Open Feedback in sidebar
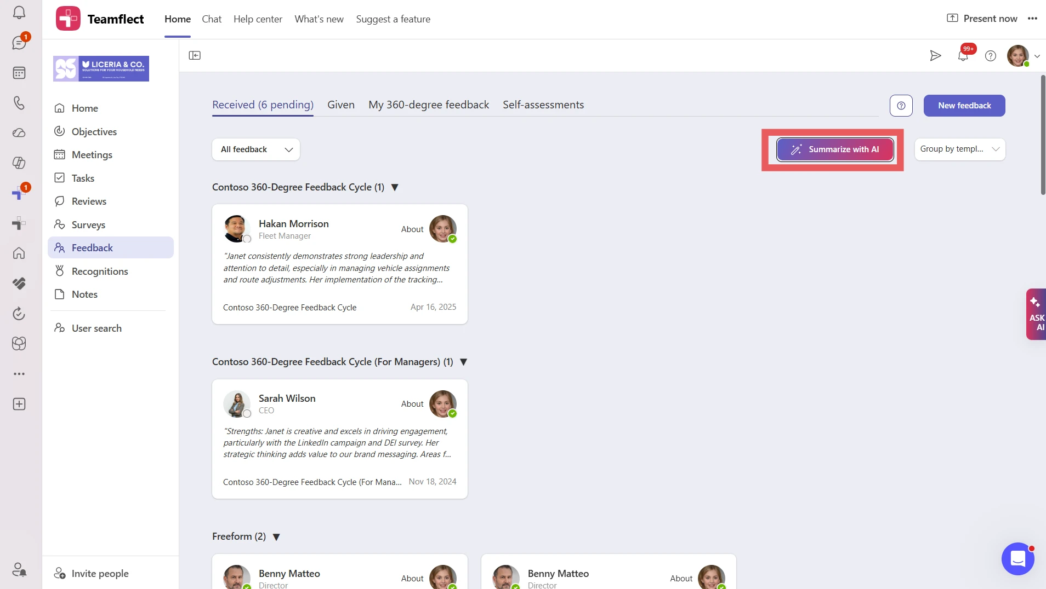This screenshot has width=1046, height=589. (111, 248)
